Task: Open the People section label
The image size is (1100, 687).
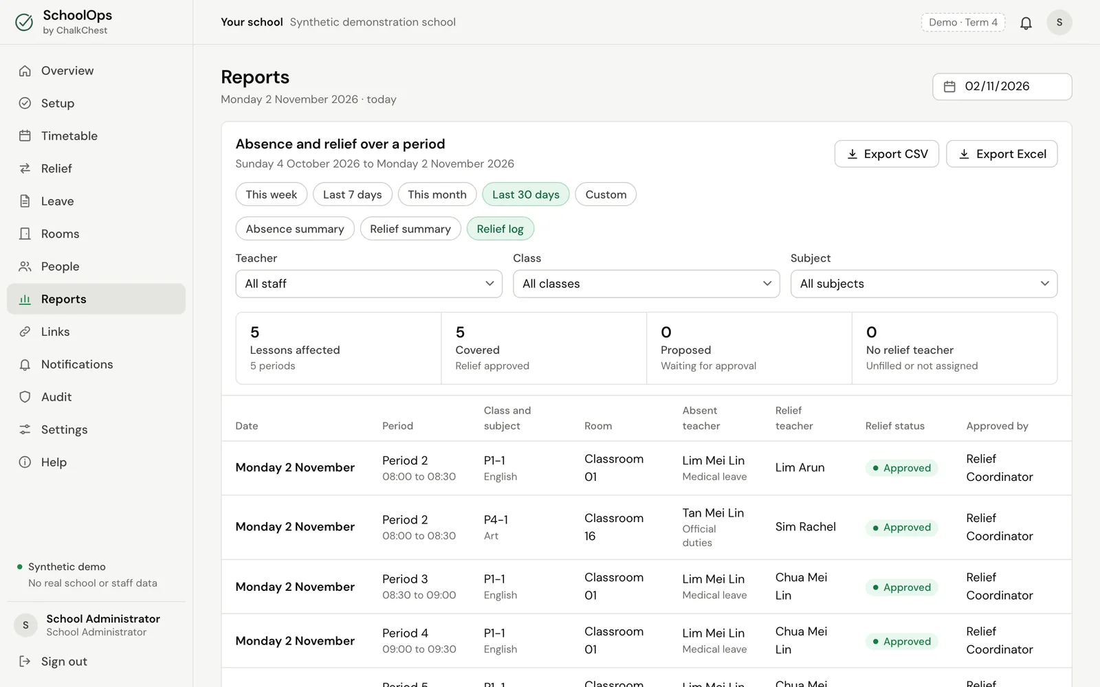Action: click(60, 267)
